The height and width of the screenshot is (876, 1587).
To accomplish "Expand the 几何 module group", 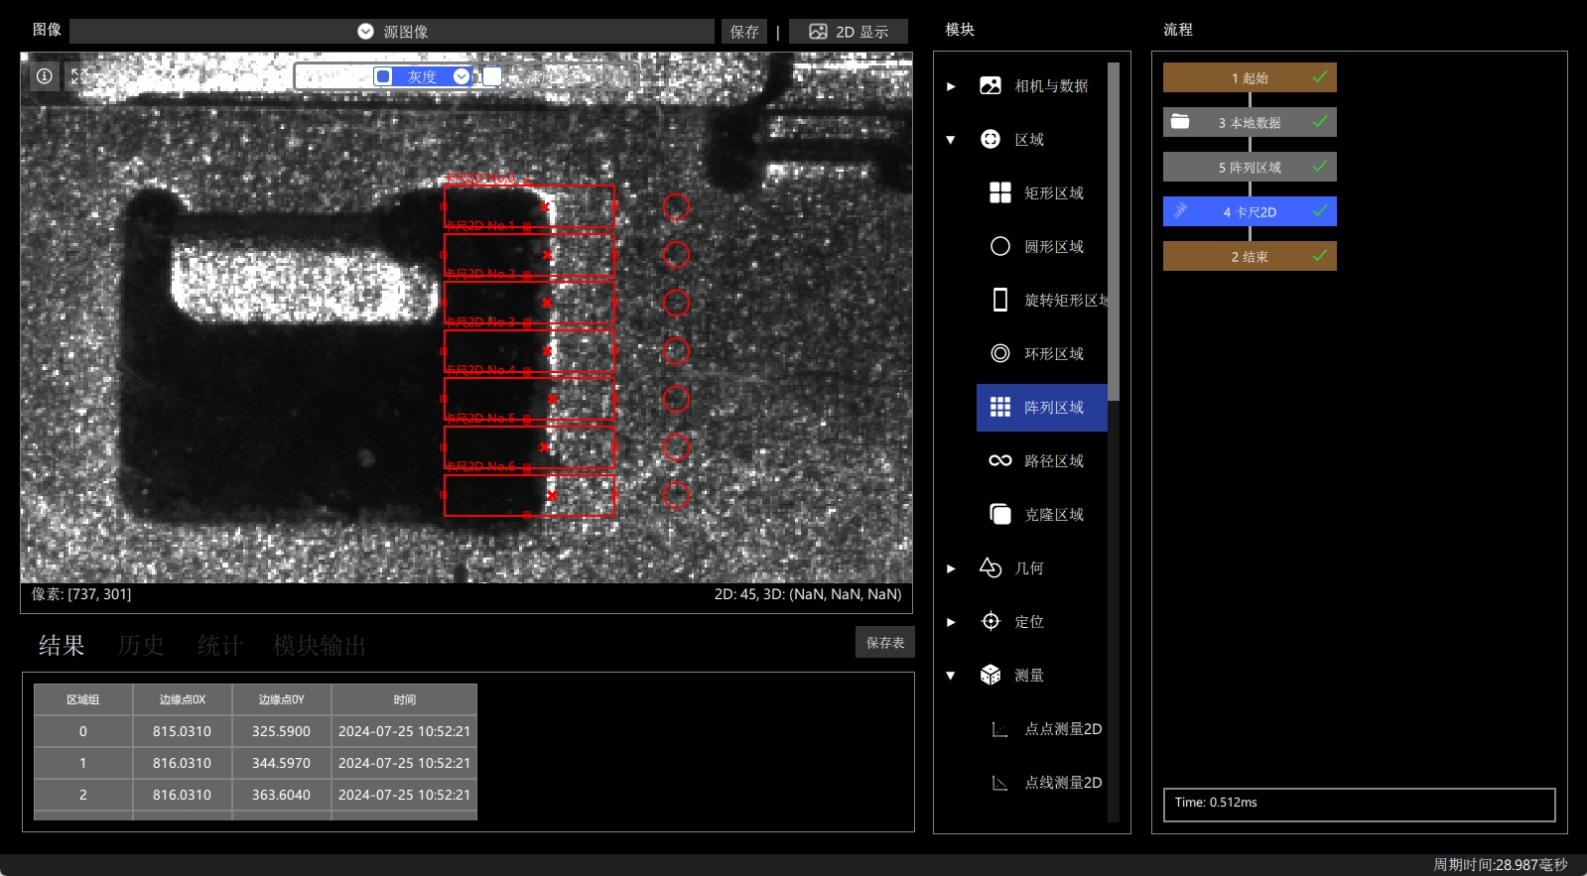I will [951, 568].
